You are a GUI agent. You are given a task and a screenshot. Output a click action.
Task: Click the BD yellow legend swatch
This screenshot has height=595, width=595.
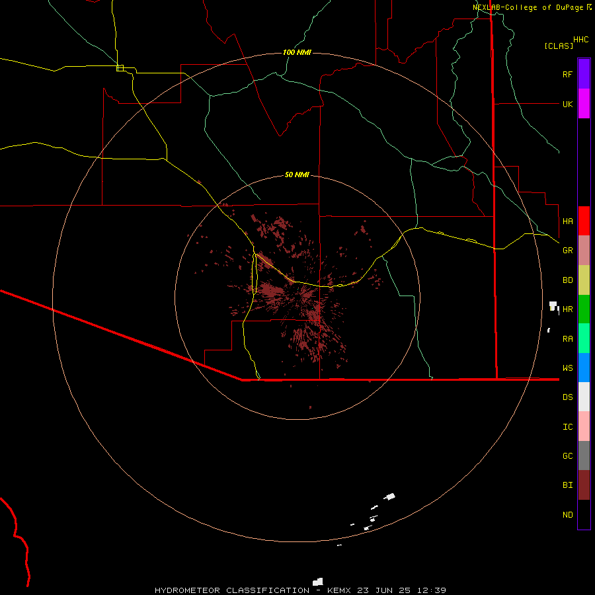(584, 280)
